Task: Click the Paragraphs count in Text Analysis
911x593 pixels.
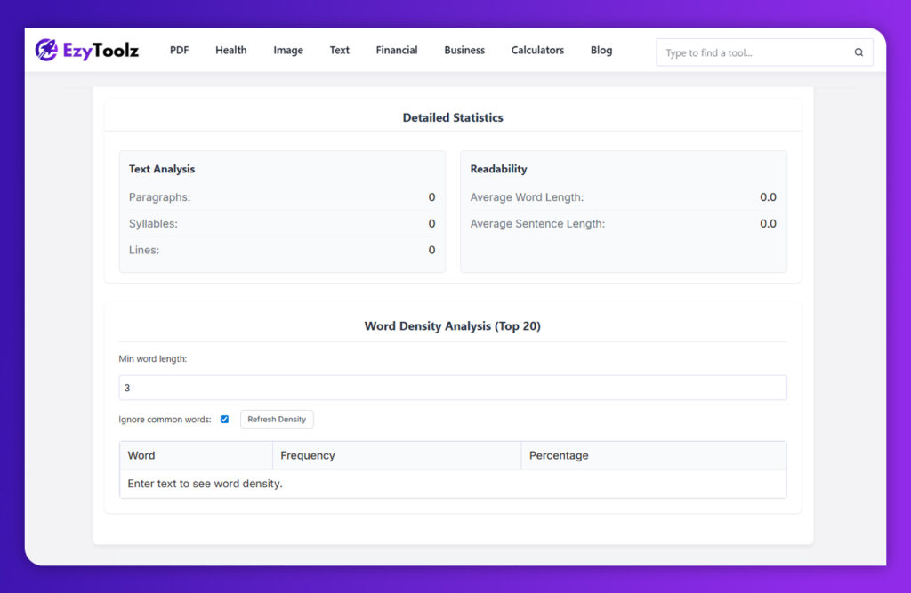Action: 431,196
